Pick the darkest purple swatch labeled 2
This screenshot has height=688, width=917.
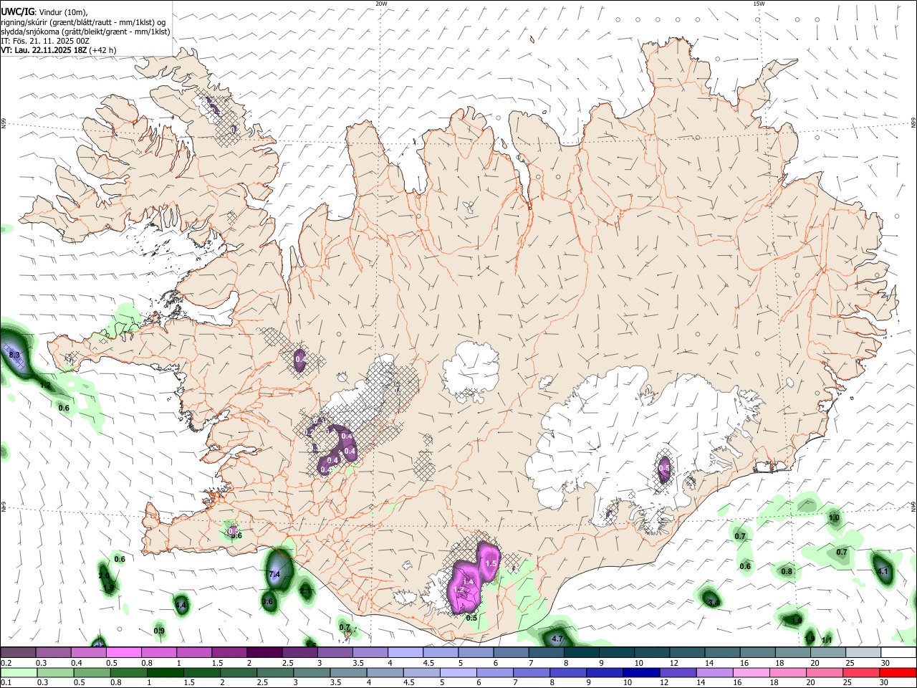(x=264, y=653)
